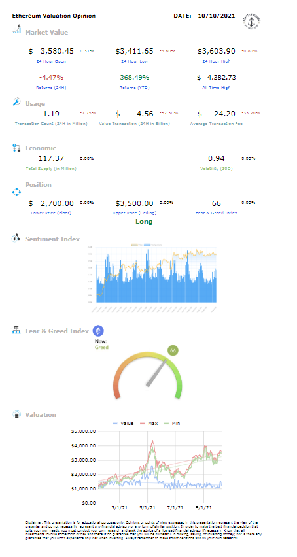
Task: Click the round Ethereum logo badge
Action: (x=98, y=331)
